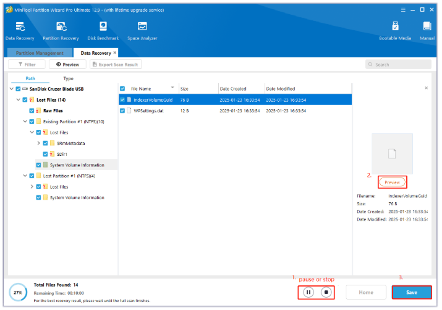Click the file thumbnail in preview pane
This screenshot has width=442, height=310.
pos(392,153)
